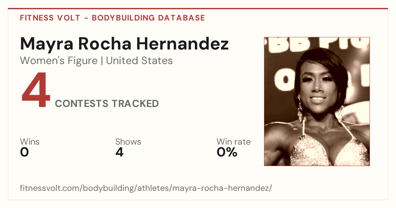Click the Wins stat label
This screenshot has width=396, height=208.
click(x=30, y=142)
